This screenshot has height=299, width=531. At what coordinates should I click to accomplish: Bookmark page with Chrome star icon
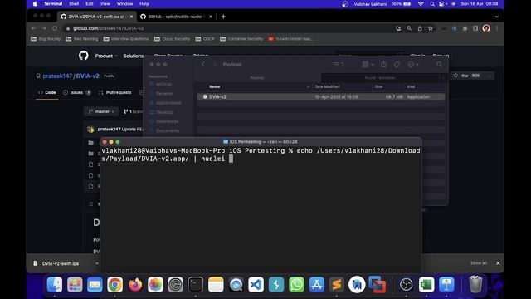pyautogui.click(x=431, y=28)
